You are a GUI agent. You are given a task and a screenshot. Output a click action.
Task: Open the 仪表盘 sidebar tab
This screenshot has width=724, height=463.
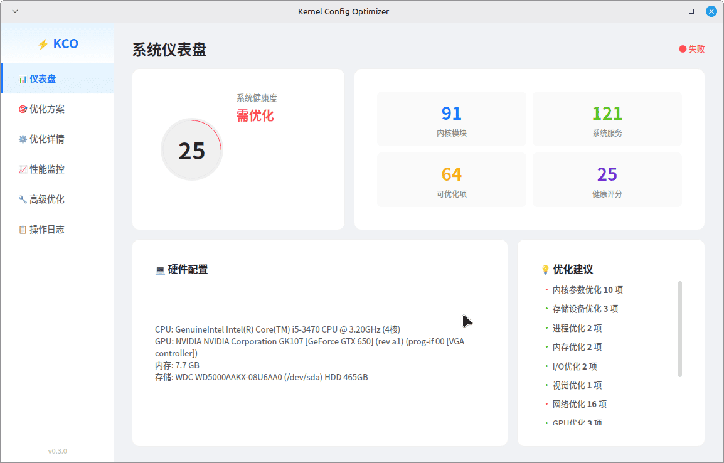(58, 79)
